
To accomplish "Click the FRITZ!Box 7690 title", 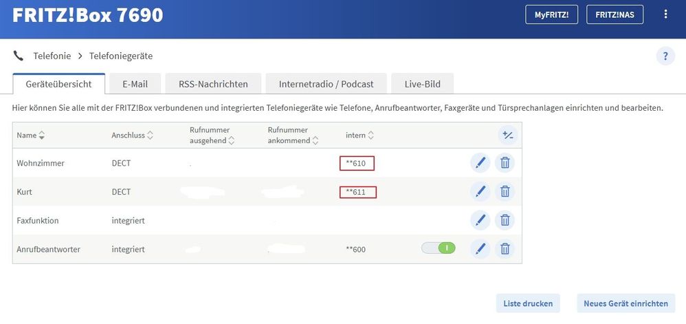I will pyautogui.click(x=87, y=15).
